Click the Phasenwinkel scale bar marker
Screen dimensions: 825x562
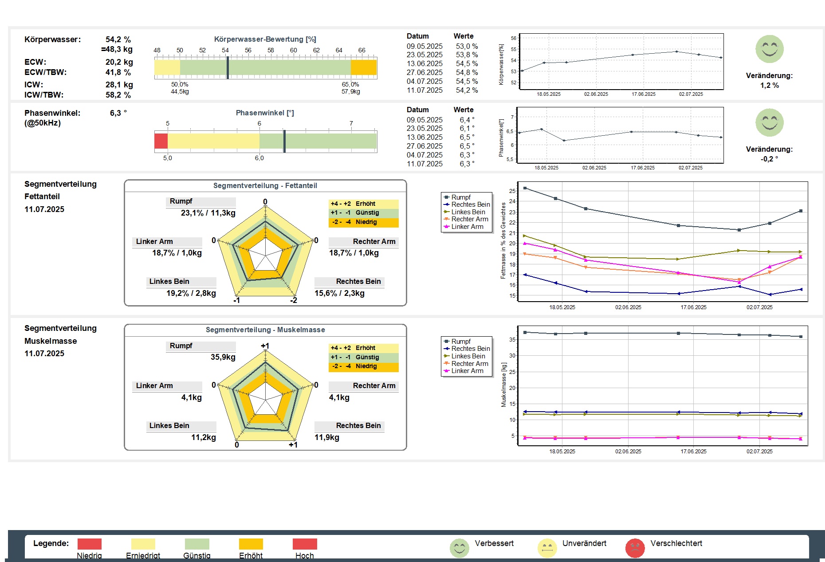click(x=284, y=141)
